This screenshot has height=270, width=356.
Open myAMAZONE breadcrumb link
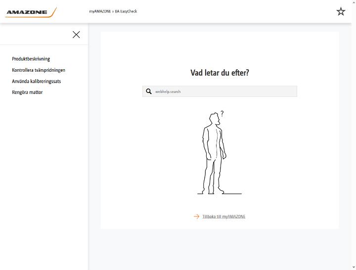[100, 11]
